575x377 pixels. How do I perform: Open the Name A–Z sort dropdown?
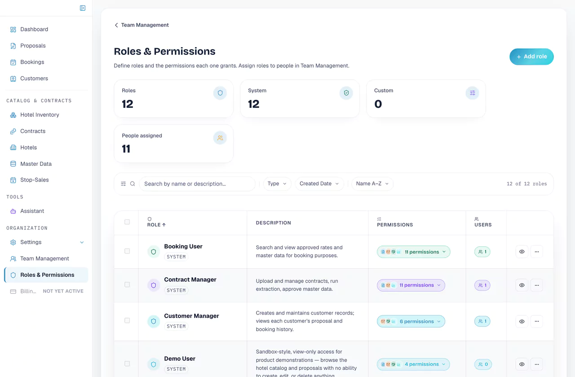coord(372,184)
